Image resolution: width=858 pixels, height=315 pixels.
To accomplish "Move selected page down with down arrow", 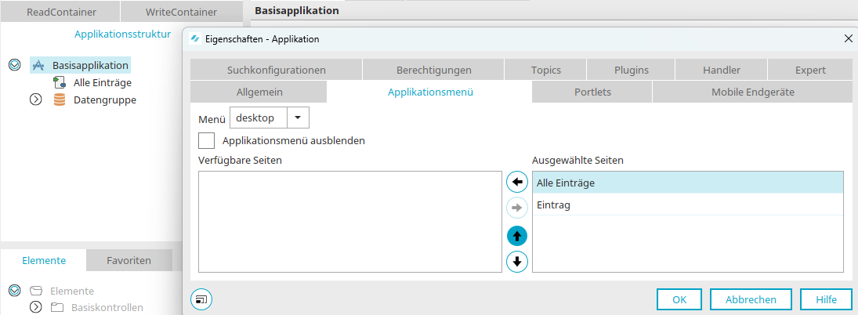I will pos(517,262).
